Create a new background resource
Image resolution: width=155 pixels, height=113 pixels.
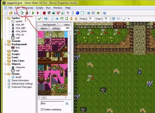pos(54,13)
